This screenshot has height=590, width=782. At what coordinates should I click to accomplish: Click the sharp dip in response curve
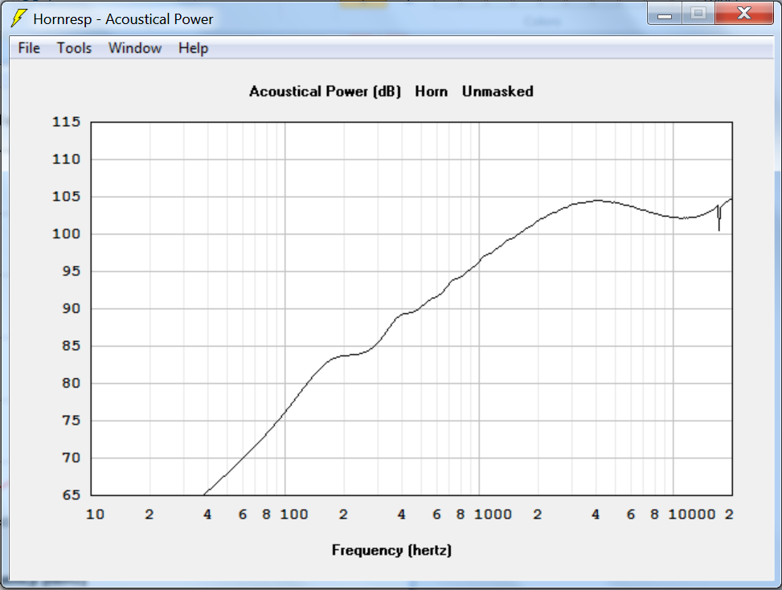pyautogui.click(x=719, y=219)
